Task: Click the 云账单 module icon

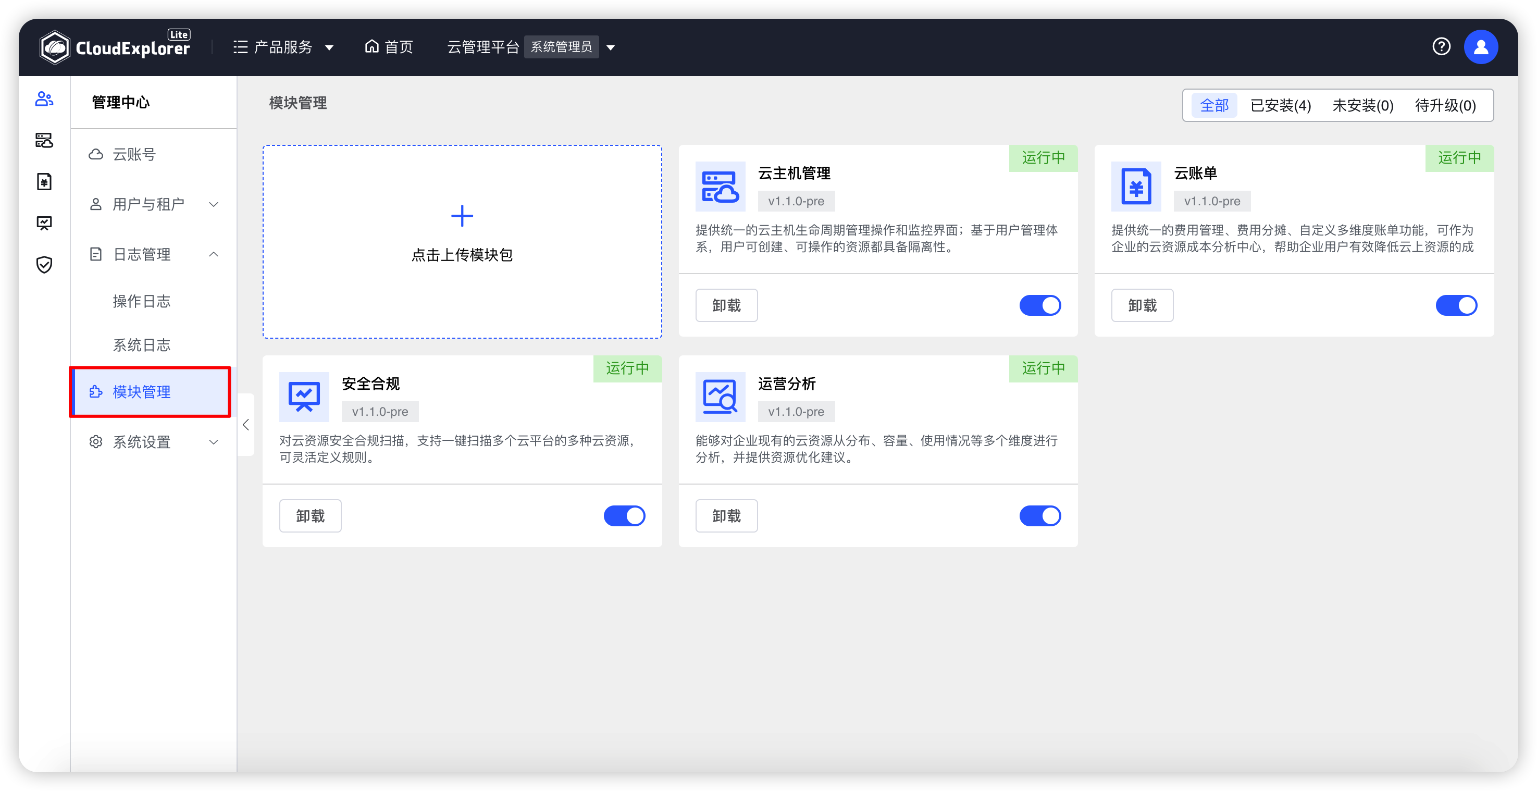Action: coord(1136,186)
